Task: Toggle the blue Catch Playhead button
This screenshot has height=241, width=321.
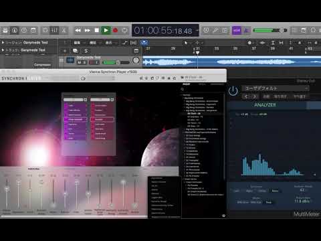Action: pos(144,43)
